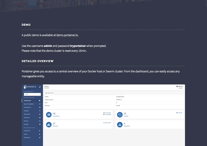Open the demo.portainer.io link
Screen dimensions: 207x146
pyautogui.click(x=67, y=35)
